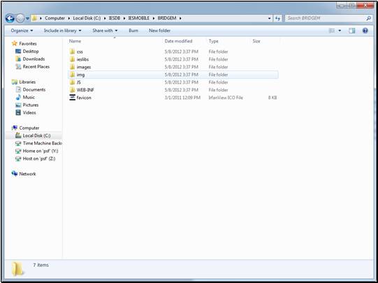378x283 pixels.
Task: Select Local Disk (C:) in navigation pane
Action: 36,136
